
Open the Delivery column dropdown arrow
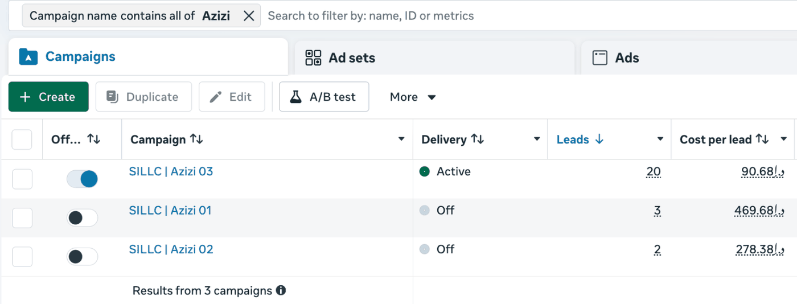click(537, 139)
